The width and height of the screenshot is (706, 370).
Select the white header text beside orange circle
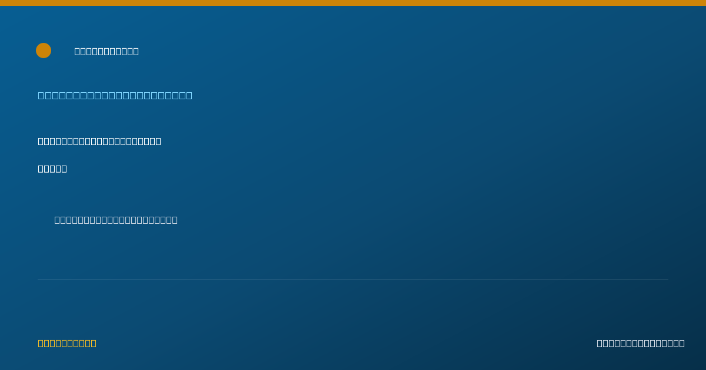(x=106, y=51)
